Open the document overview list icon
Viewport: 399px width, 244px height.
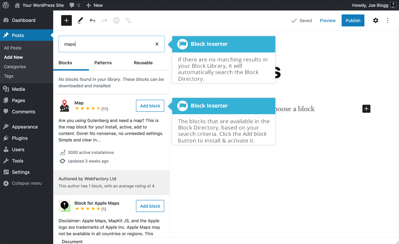[x=128, y=20]
